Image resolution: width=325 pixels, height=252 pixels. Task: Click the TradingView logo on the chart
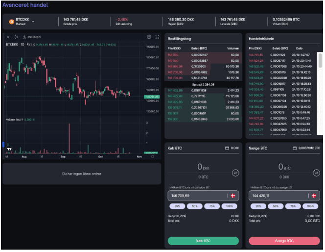coord(8,150)
